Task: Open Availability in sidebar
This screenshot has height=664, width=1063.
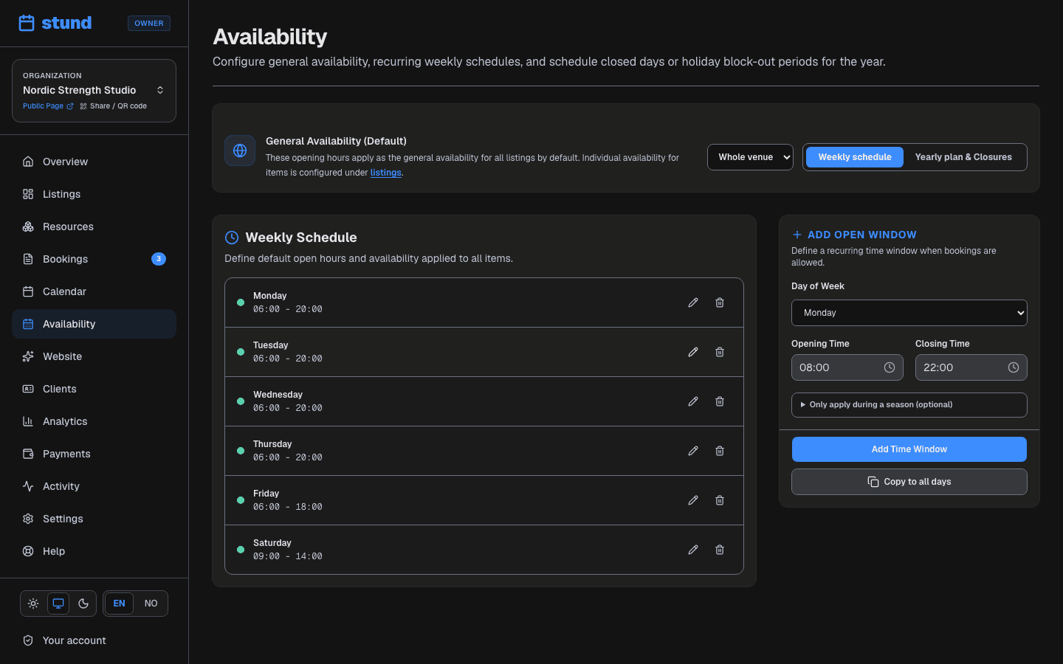Action: (94, 324)
